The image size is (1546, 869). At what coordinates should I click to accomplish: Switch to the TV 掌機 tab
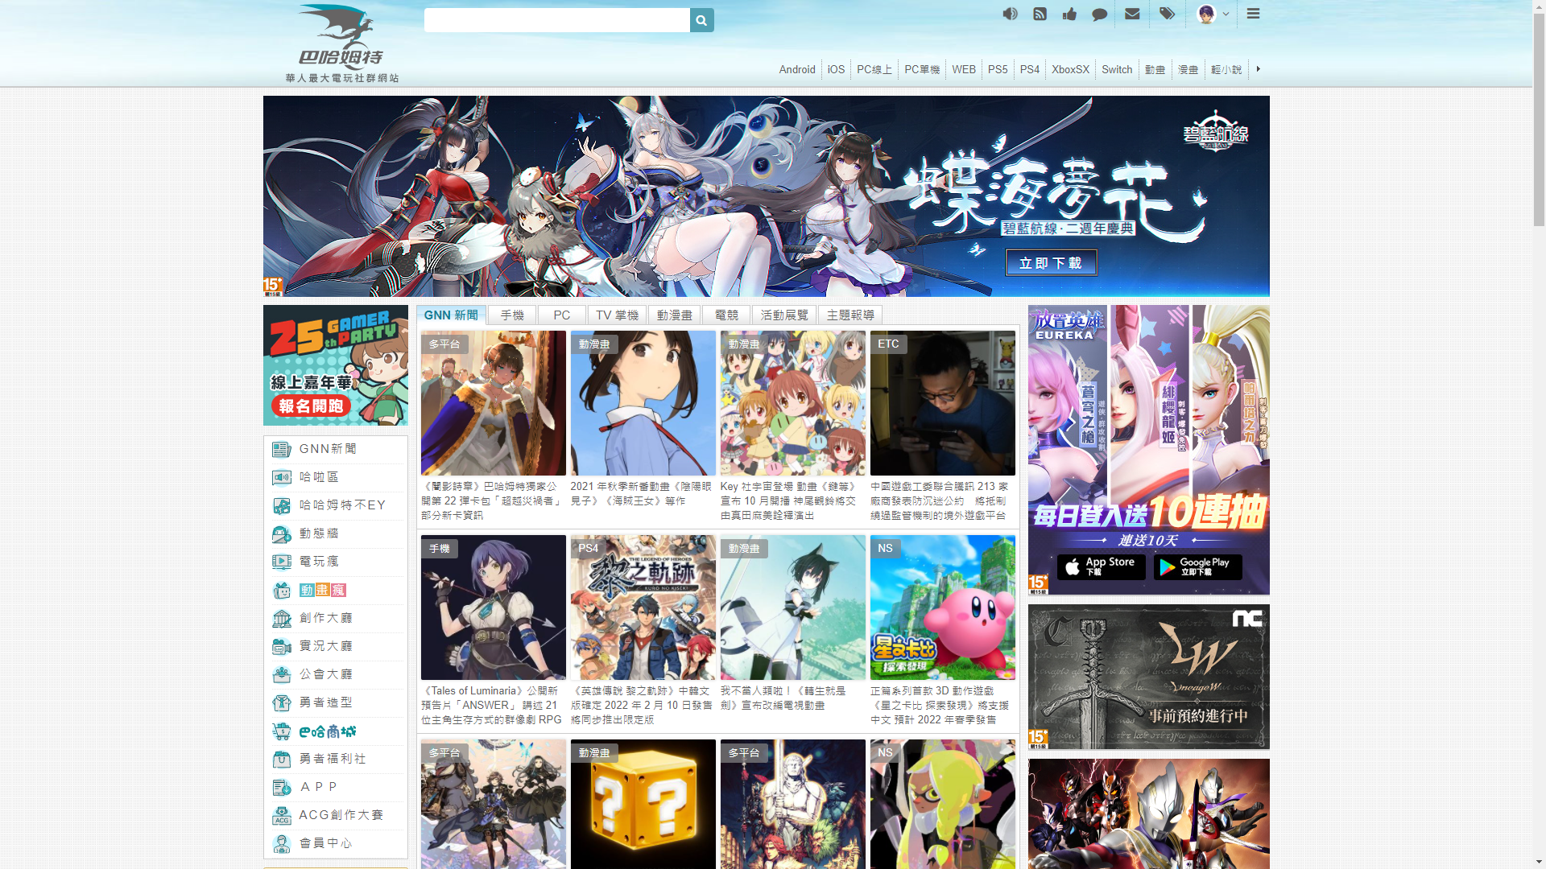coord(617,315)
